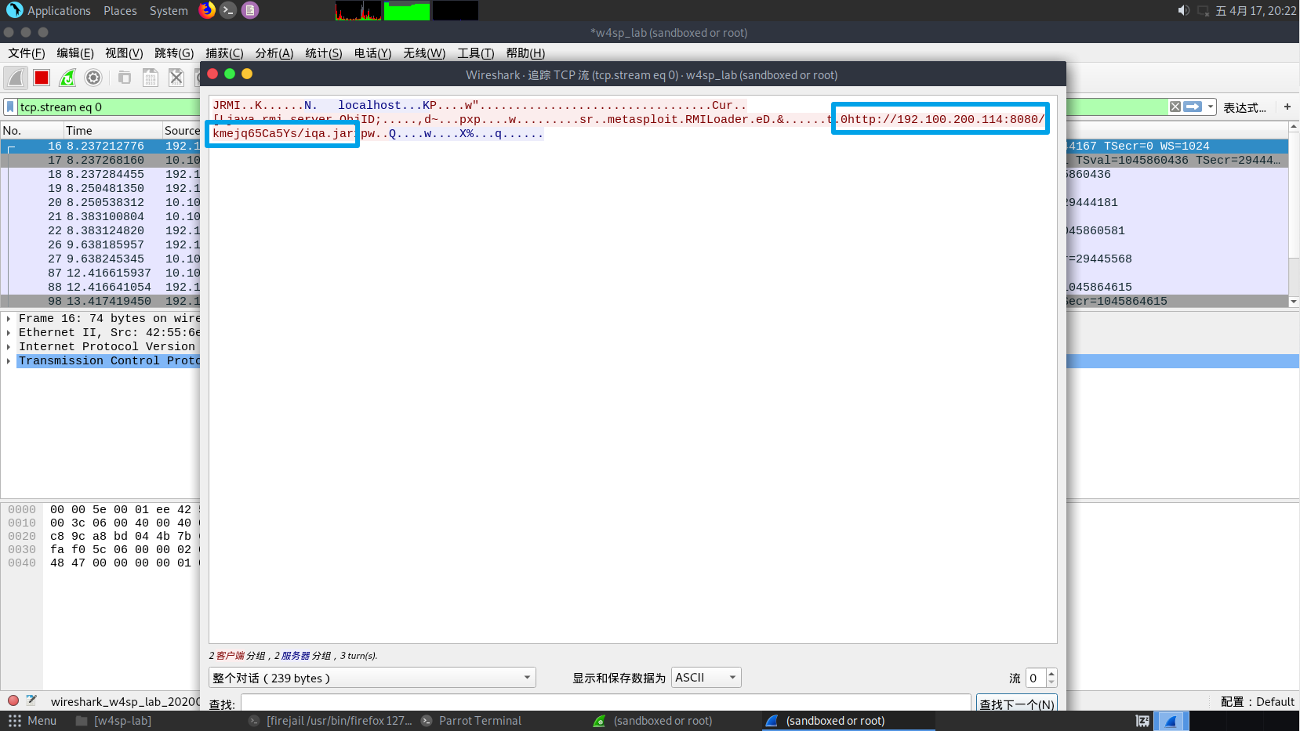
Task: Switch to firejail firefox task in taskbar
Action: point(330,721)
